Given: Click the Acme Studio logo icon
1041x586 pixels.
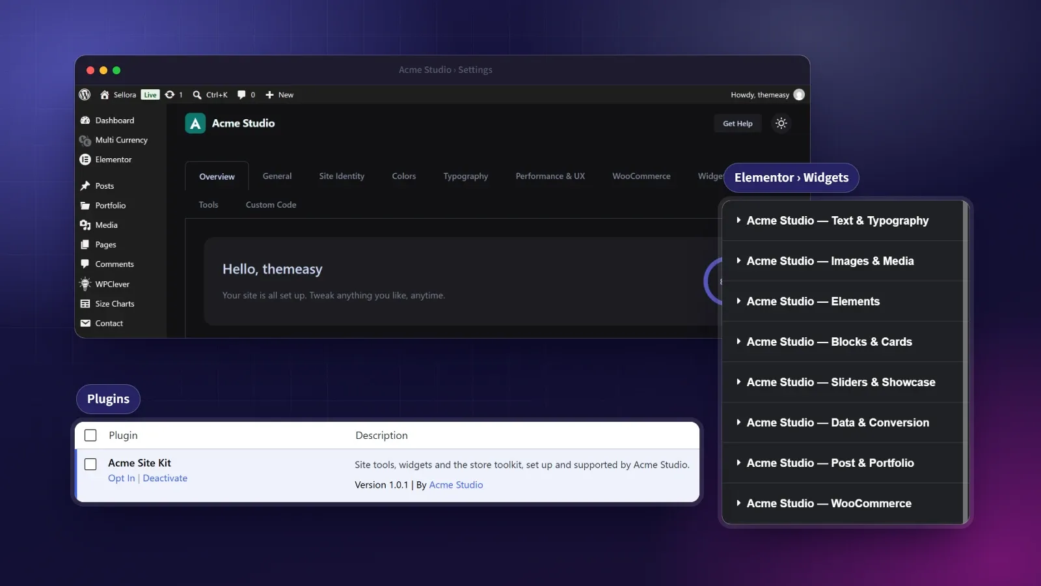Looking at the screenshot, I should pyautogui.click(x=195, y=123).
